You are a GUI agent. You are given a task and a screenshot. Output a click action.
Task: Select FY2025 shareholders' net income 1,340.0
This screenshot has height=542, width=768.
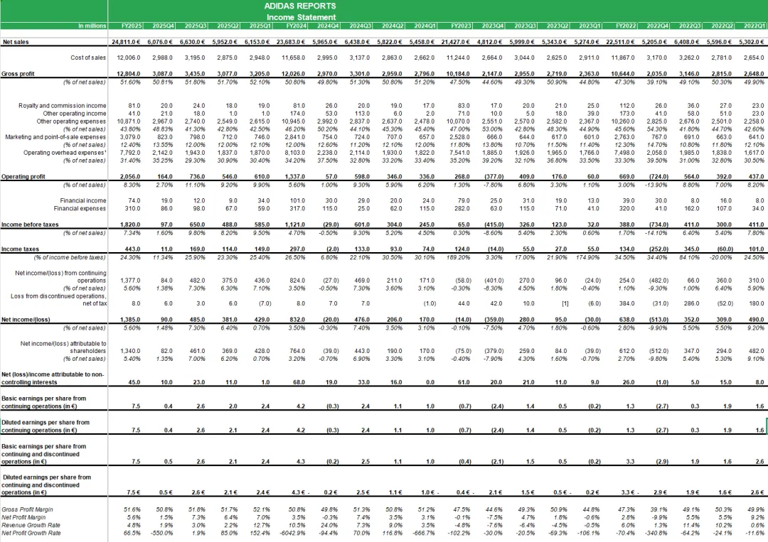tap(130, 351)
